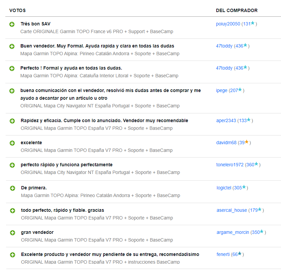Go to davidm68's profile

click(x=226, y=143)
